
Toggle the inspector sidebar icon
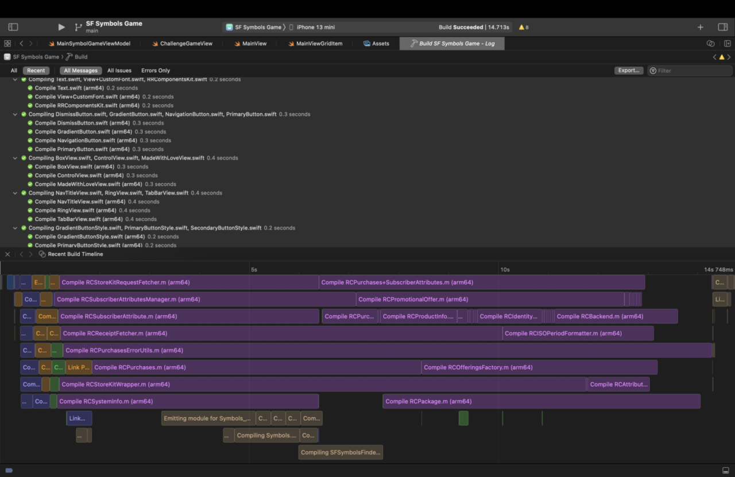click(723, 27)
